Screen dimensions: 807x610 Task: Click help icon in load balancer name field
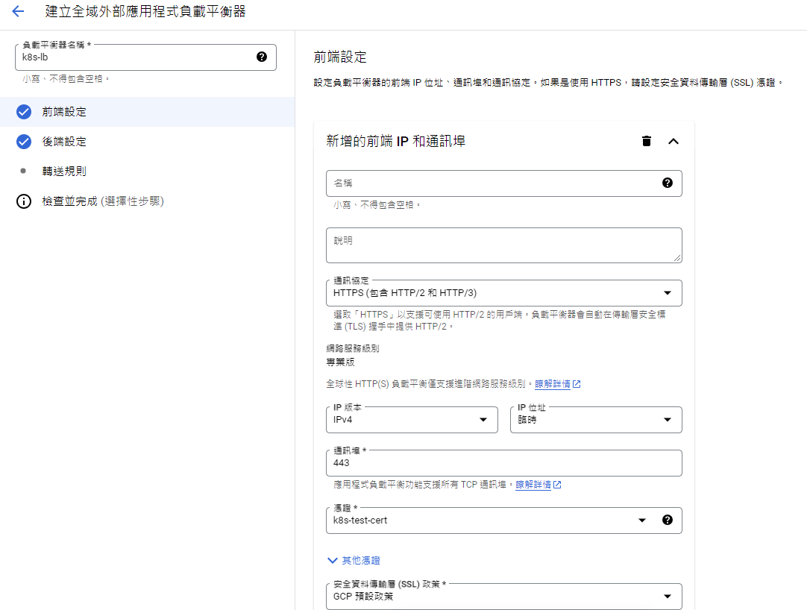point(262,57)
